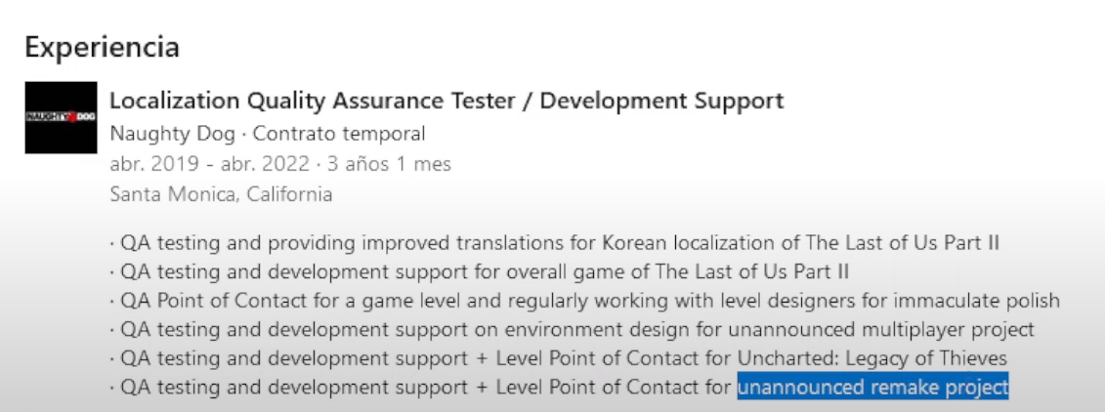Click the Uncharted: Legacy of Thieves text
Viewport: 1105px width, 412px height.
872,357
